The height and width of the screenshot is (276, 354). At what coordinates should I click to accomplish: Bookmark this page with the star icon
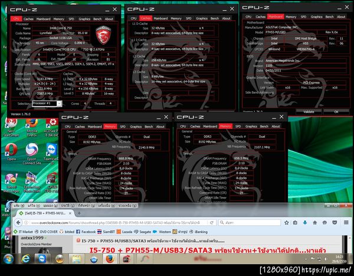click(287, 222)
